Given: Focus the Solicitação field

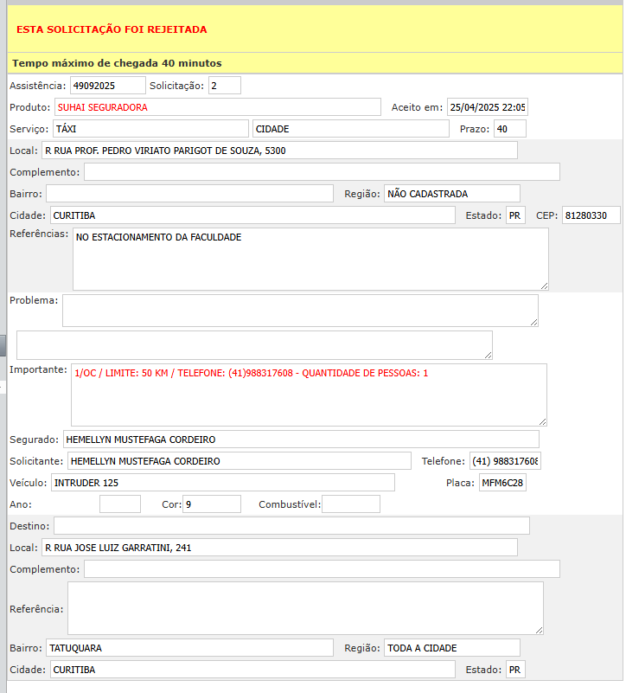Looking at the screenshot, I should (x=224, y=86).
